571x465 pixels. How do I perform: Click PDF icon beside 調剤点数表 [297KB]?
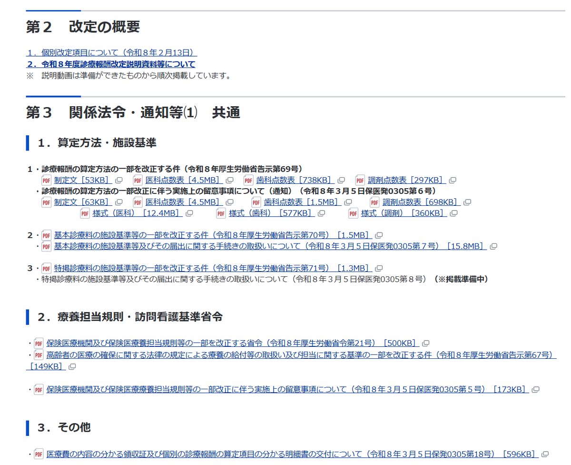(x=360, y=180)
